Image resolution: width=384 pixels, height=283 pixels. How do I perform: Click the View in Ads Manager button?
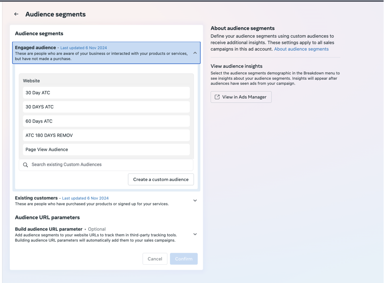[241, 97]
